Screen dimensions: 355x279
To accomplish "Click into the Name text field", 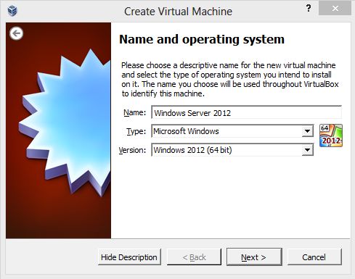I will pos(246,112).
